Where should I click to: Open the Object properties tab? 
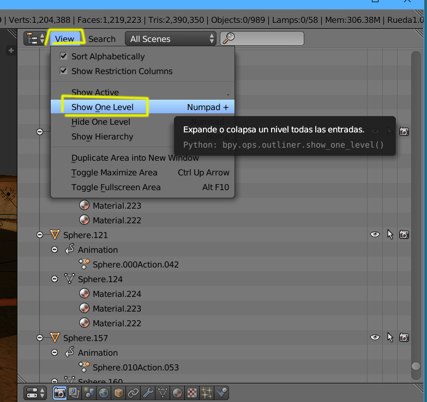[x=118, y=393]
